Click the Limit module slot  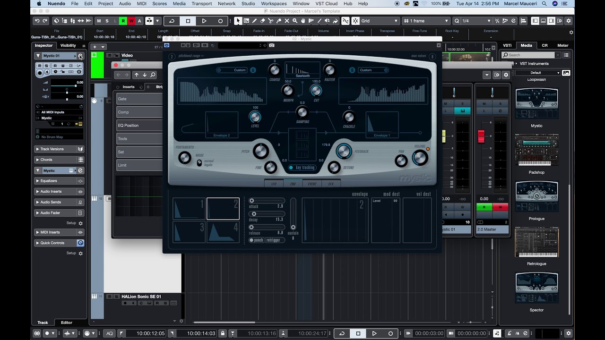click(139, 165)
